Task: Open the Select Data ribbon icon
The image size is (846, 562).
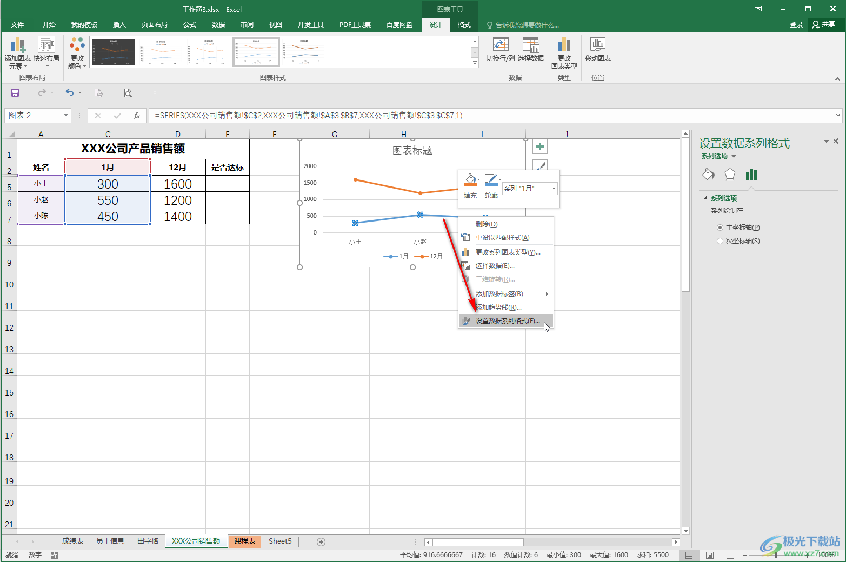Action: coord(530,45)
